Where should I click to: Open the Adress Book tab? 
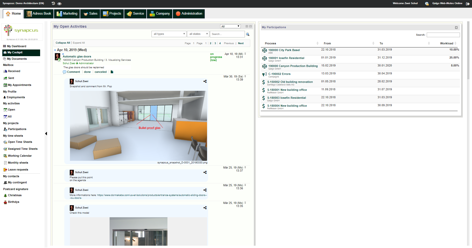(39, 14)
